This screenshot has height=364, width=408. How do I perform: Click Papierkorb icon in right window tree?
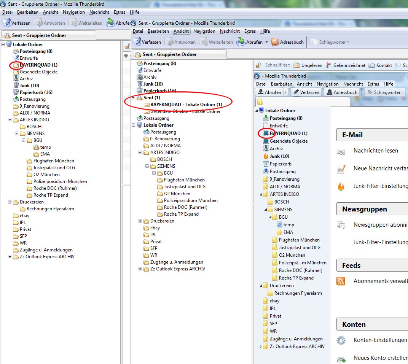pos(266,164)
